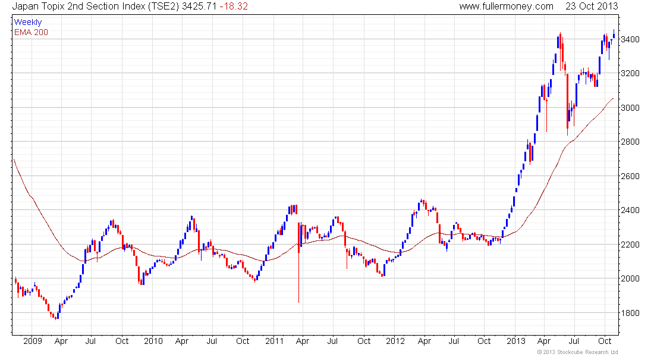Click the 1800 price axis label

630,313
